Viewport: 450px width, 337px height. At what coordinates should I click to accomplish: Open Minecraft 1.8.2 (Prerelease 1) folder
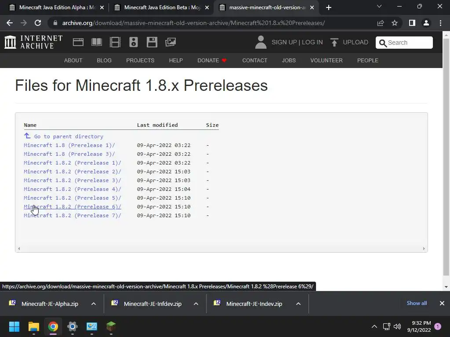(x=73, y=163)
